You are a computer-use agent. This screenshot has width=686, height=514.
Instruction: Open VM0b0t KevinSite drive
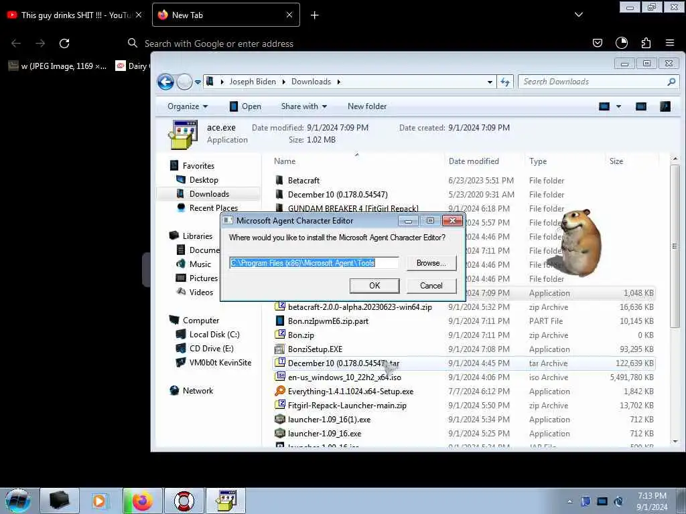coord(220,362)
